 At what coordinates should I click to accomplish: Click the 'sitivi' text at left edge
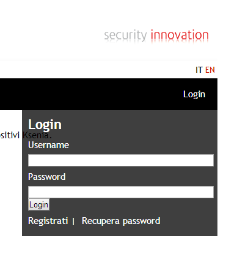tap(10, 135)
